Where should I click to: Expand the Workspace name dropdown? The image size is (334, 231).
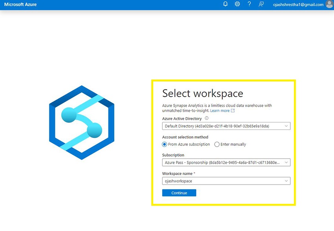click(226, 181)
